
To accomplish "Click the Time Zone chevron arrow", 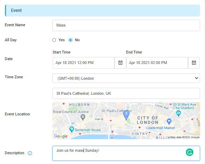I will [196, 78].
